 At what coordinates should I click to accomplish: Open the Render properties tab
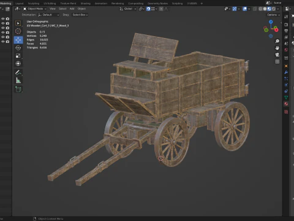(286, 25)
